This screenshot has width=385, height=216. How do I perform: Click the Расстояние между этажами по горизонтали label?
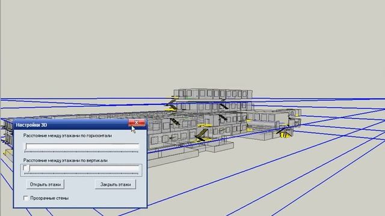(67, 136)
